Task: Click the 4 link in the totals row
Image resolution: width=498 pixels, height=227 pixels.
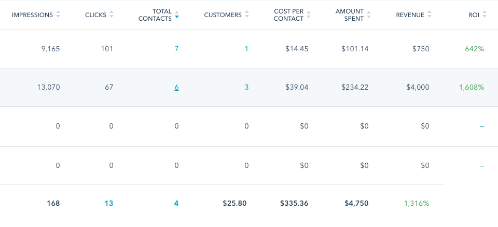Action: click(176, 203)
